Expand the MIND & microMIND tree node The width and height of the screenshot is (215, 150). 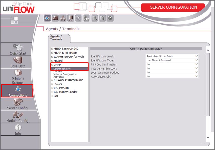[x=52, y=49]
